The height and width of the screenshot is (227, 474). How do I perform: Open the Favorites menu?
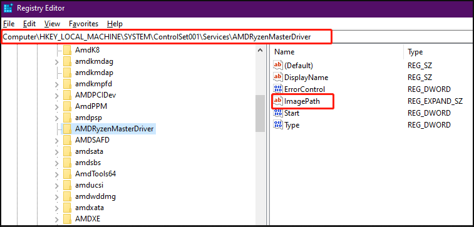point(84,24)
